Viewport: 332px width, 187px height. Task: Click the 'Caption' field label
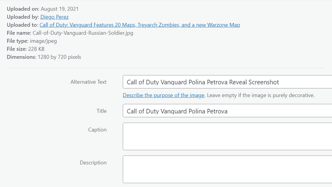click(x=97, y=130)
